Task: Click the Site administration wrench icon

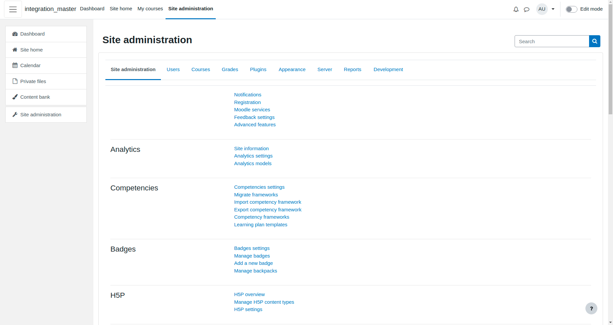Action: tap(15, 115)
